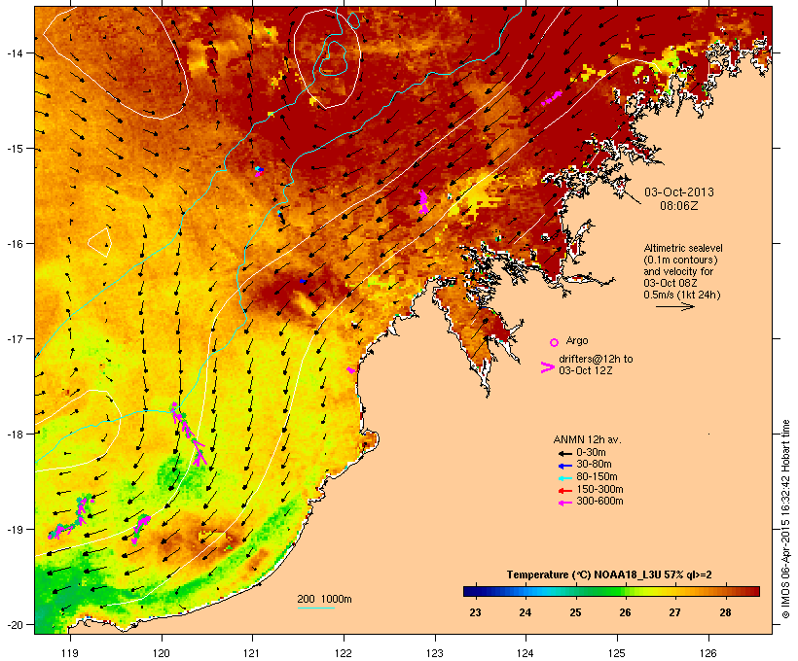The height and width of the screenshot is (661, 798).
Task: Click the longitude axis label 122
Action: (x=344, y=653)
